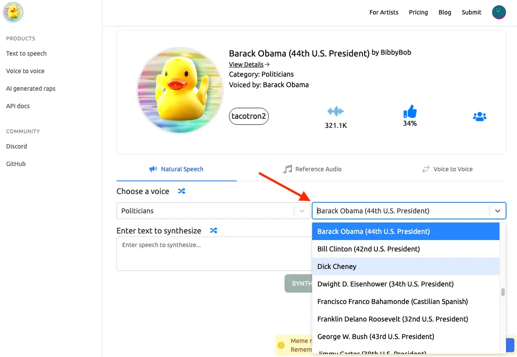Click the View Details link
This screenshot has width=517, height=357.
(x=246, y=64)
